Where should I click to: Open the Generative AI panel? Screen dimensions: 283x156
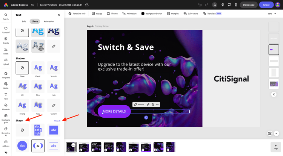tap(6, 132)
